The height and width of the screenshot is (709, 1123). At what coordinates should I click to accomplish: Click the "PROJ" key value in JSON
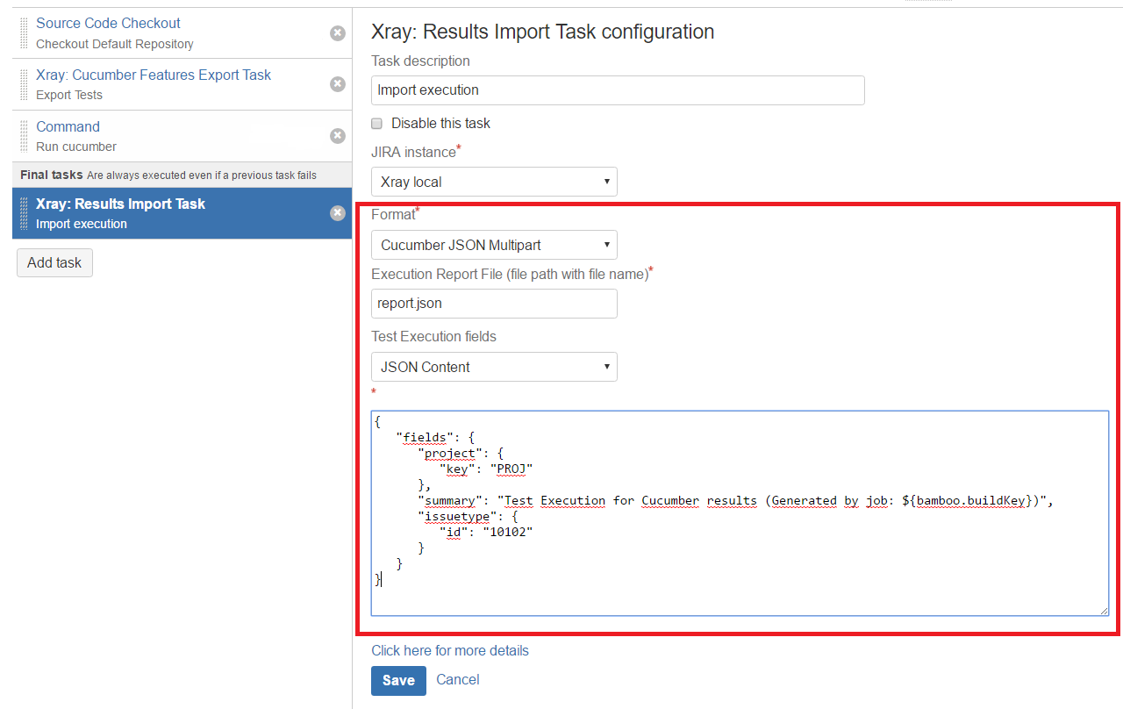[511, 469]
